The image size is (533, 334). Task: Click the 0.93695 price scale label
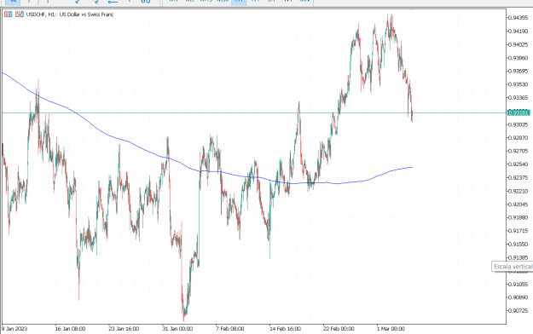[x=519, y=71]
